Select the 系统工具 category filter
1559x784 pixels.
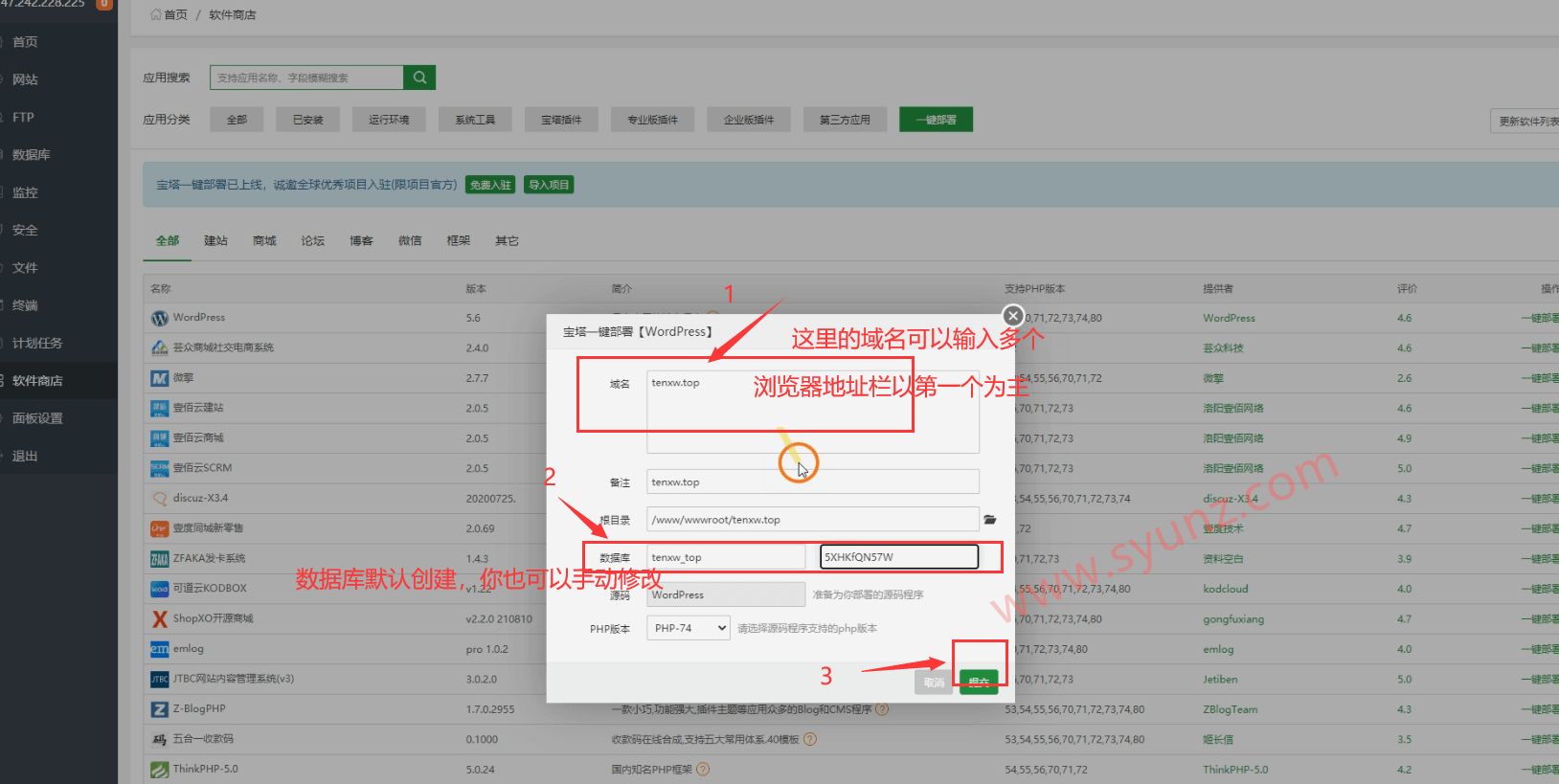point(475,120)
